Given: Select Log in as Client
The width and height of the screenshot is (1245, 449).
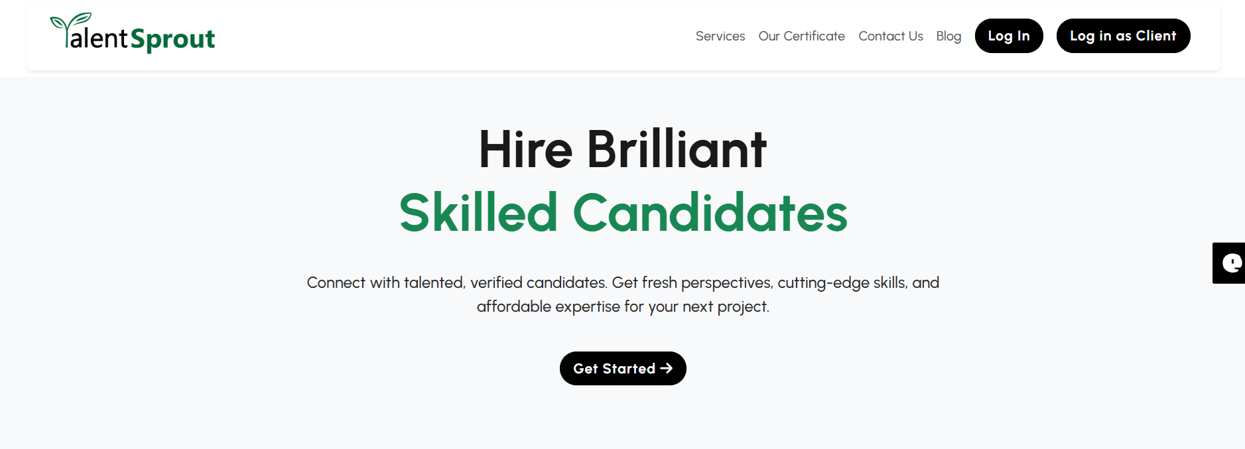Looking at the screenshot, I should pyautogui.click(x=1123, y=36).
